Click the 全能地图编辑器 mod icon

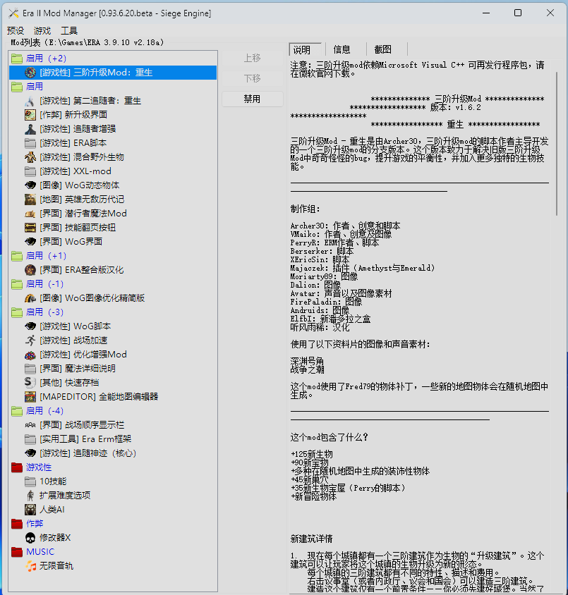pos(30,397)
